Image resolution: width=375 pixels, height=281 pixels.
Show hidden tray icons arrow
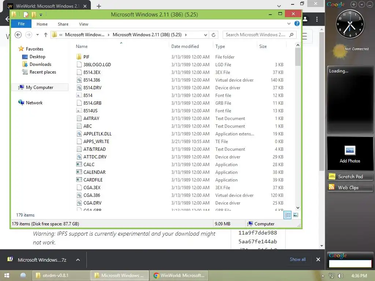(323, 276)
